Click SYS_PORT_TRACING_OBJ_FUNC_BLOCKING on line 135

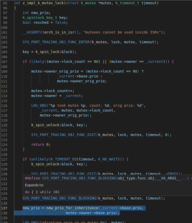[x=59, y=198]
